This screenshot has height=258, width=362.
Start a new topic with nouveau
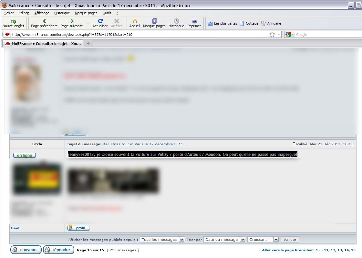coord(26,250)
